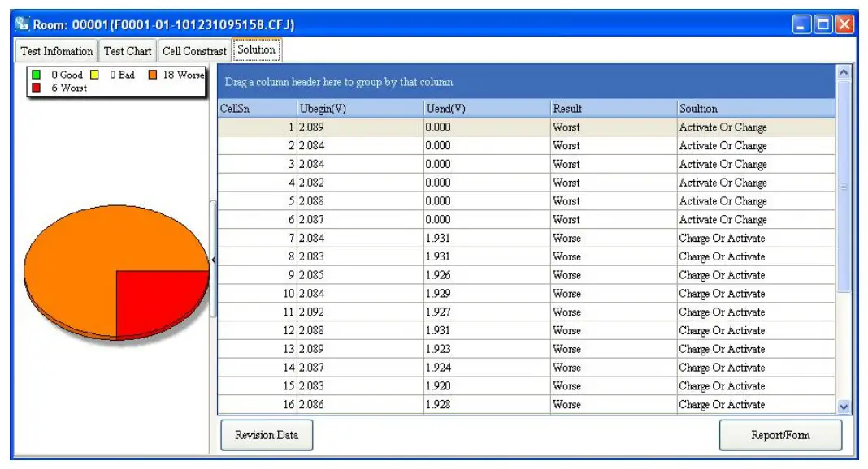Click Uend value 0.000 in row 1
868x469 pixels.
coord(487,127)
